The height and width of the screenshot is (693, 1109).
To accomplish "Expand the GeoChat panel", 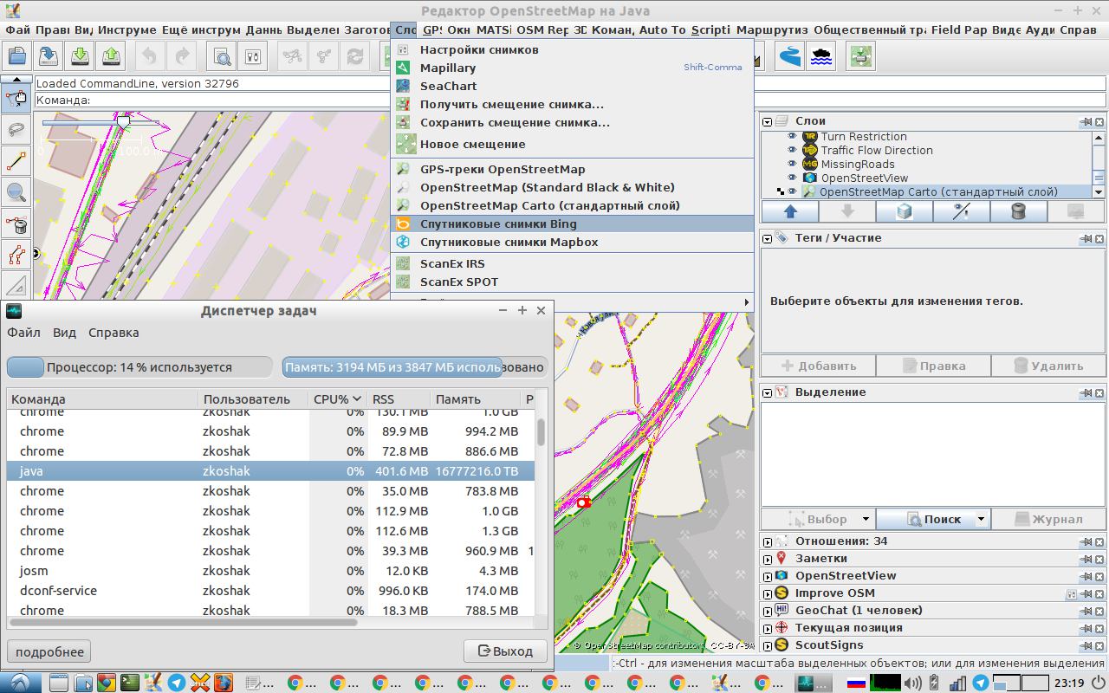I will pos(767,611).
